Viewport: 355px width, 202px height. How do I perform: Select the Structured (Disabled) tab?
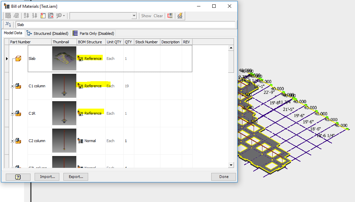(x=47, y=33)
